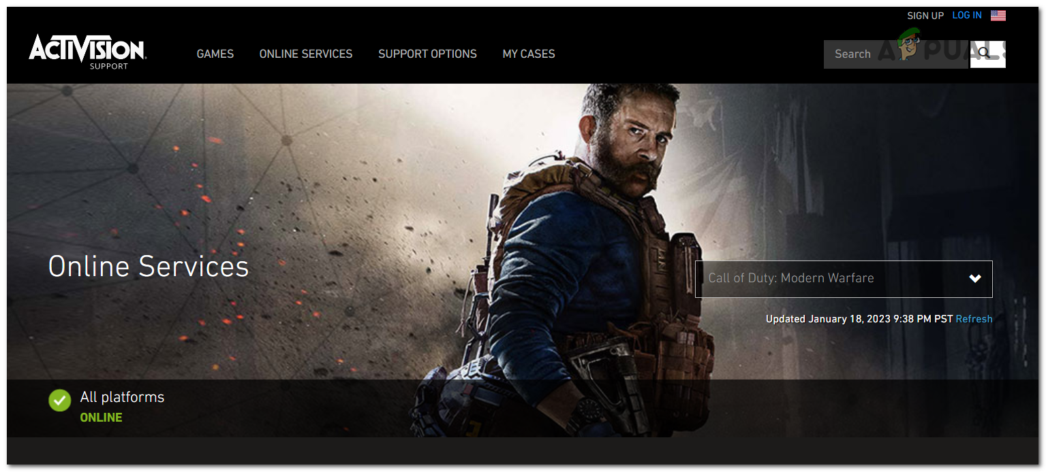Image resolution: width=1046 pixels, height=472 pixels.
Task: Click the SIGN UP link
Action: click(925, 15)
